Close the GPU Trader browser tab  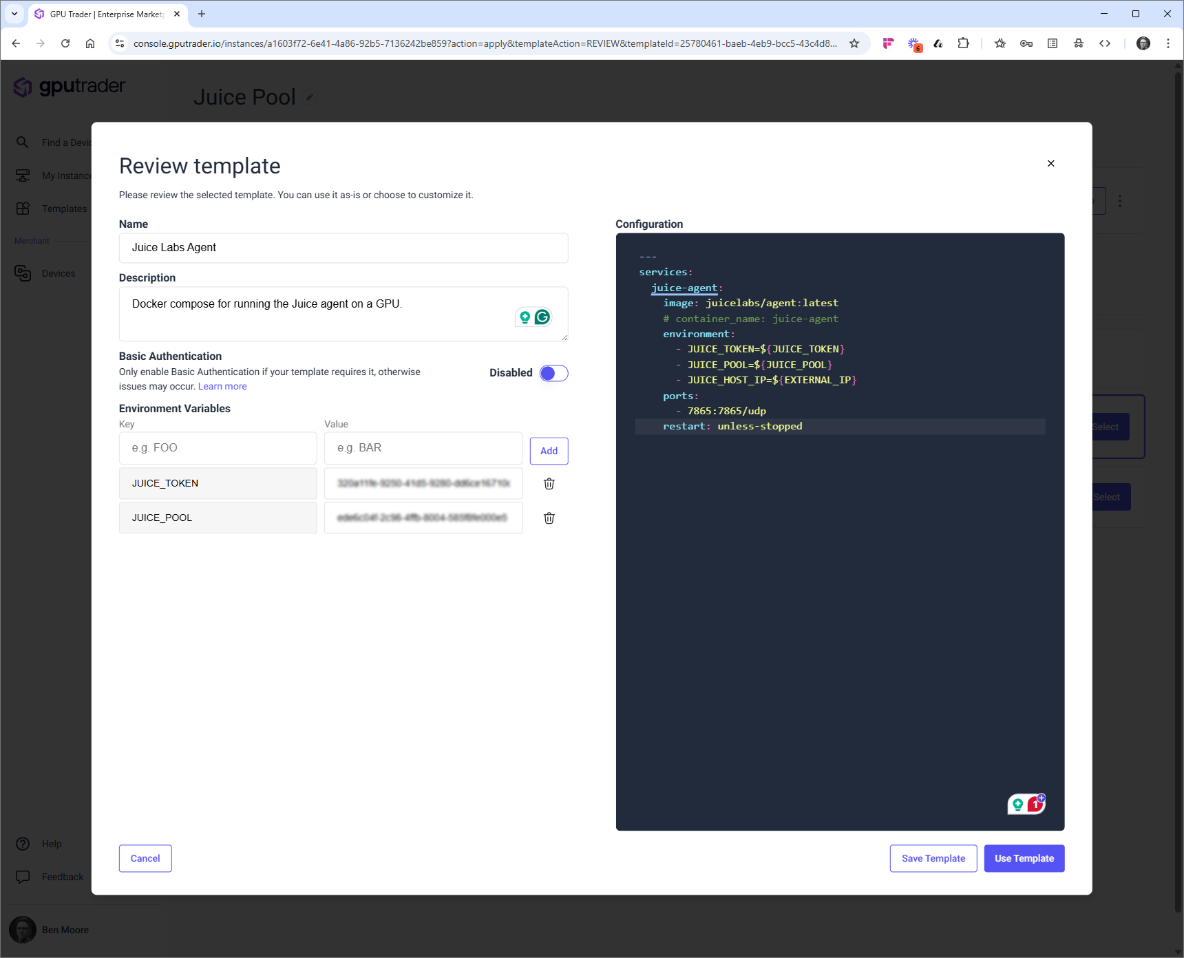tap(177, 14)
